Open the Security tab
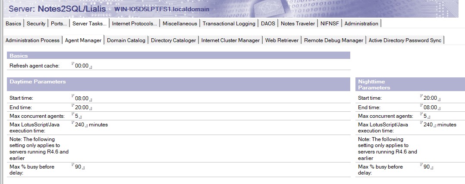This screenshot has height=184, width=465. [x=36, y=24]
